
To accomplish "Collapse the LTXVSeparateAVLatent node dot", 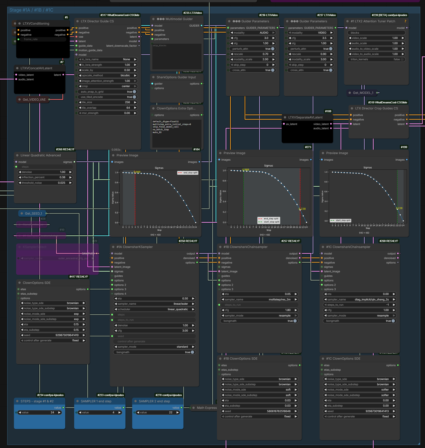I will pyautogui.click(x=285, y=117).
